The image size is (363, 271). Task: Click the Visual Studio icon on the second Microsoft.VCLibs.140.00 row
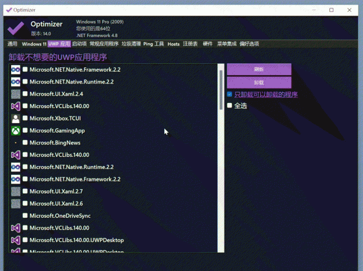point(16,155)
